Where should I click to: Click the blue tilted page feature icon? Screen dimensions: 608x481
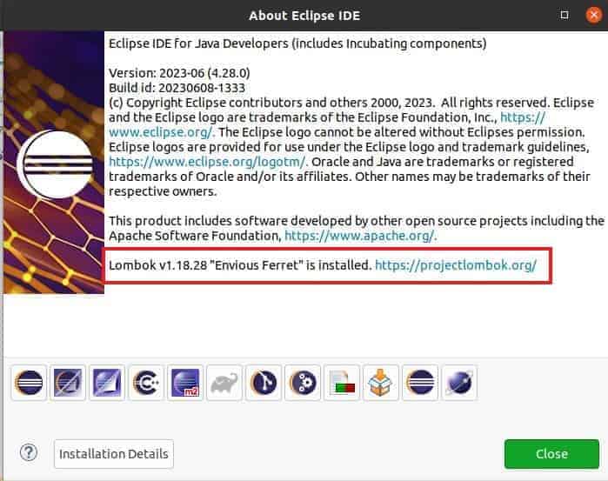107,383
